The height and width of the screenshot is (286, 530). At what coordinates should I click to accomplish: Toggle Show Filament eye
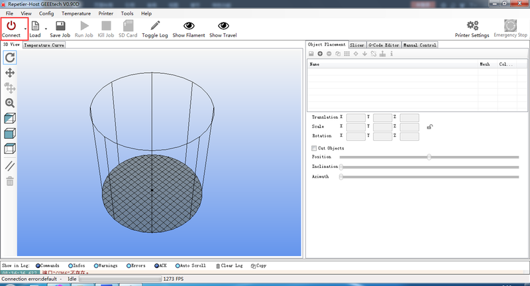coord(189,26)
